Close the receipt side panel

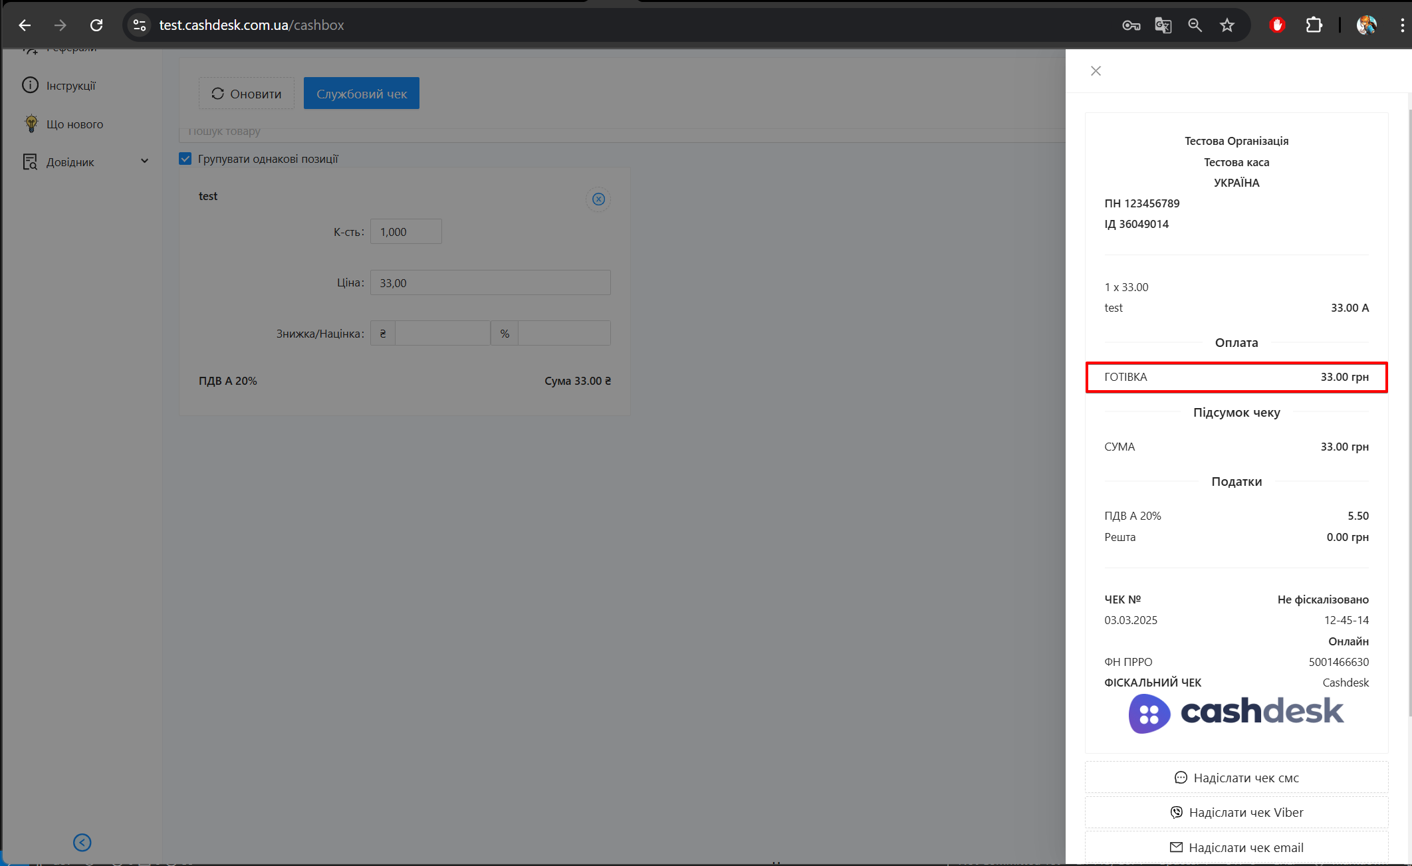pyautogui.click(x=1096, y=71)
